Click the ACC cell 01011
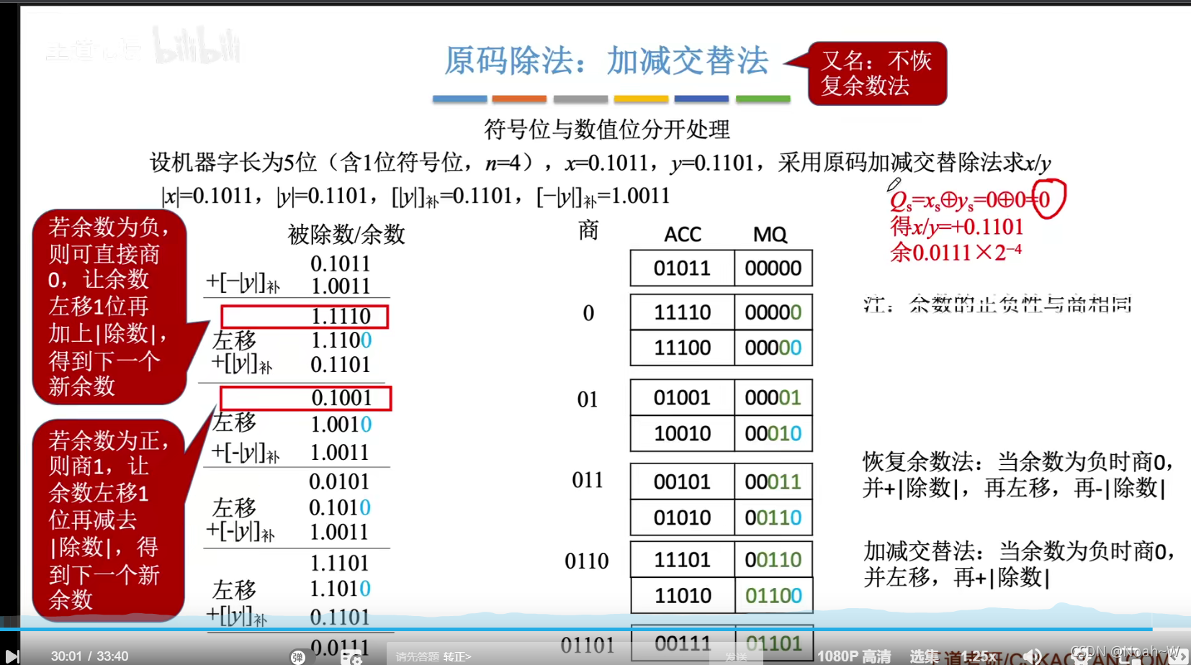 click(x=682, y=268)
